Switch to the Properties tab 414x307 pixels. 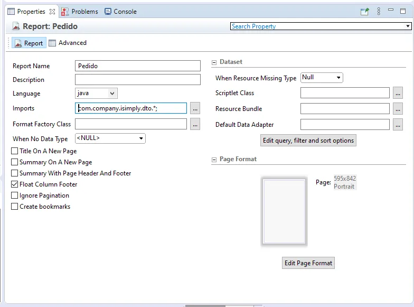point(31,12)
